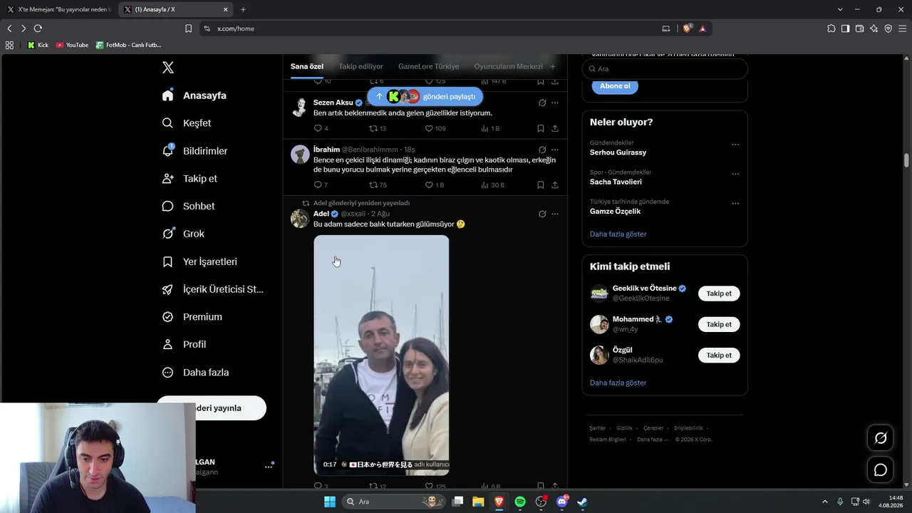Open Spotify from the taskbar
Image resolution: width=912 pixels, height=513 pixels.
click(x=520, y=502)
